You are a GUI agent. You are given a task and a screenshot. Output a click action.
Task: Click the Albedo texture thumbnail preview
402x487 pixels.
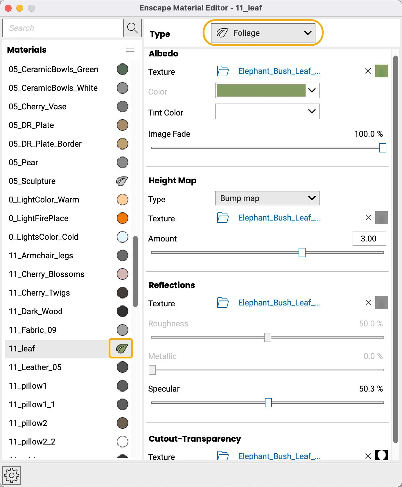pos(381,71)
